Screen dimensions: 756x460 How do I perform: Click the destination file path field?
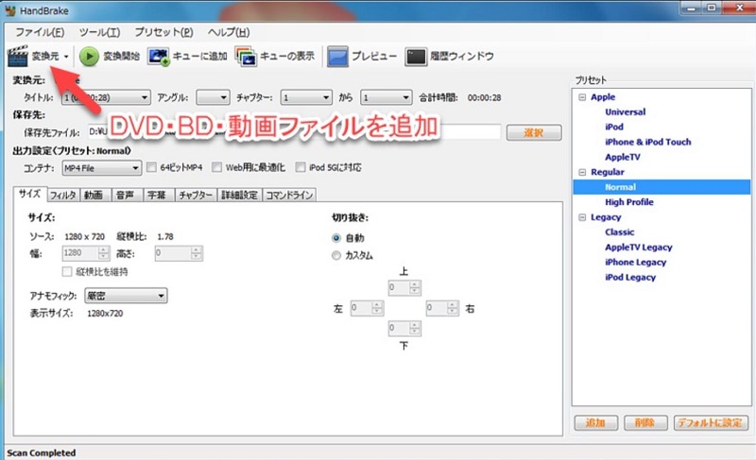[x=294, y=132]
